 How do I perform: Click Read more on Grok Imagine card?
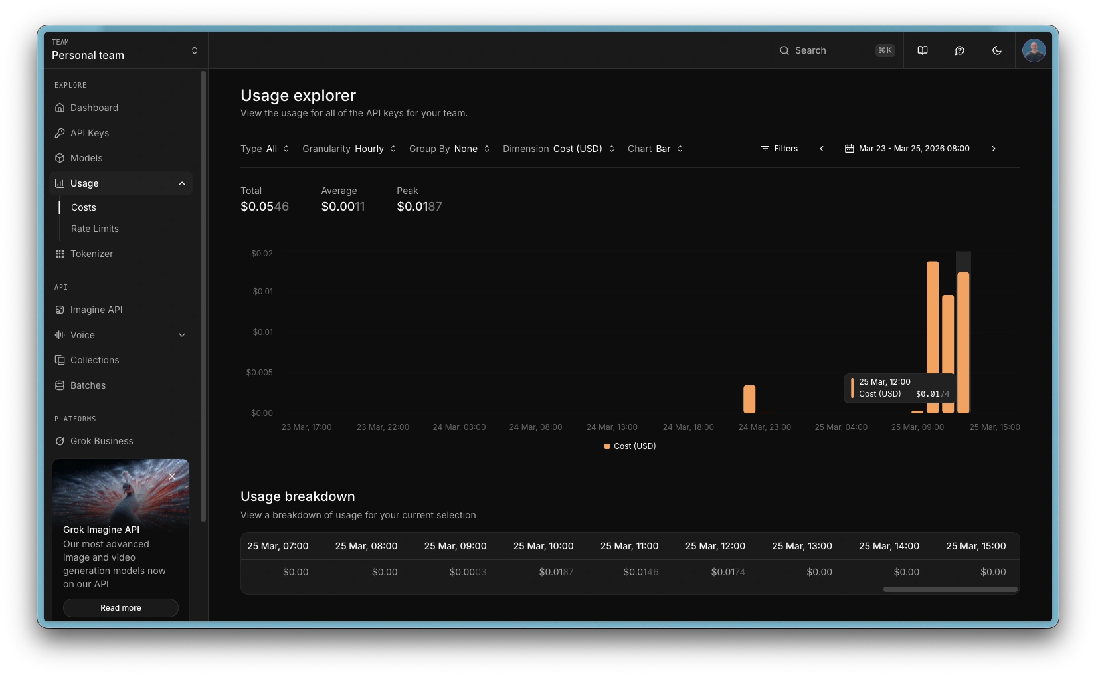[121, 608]
